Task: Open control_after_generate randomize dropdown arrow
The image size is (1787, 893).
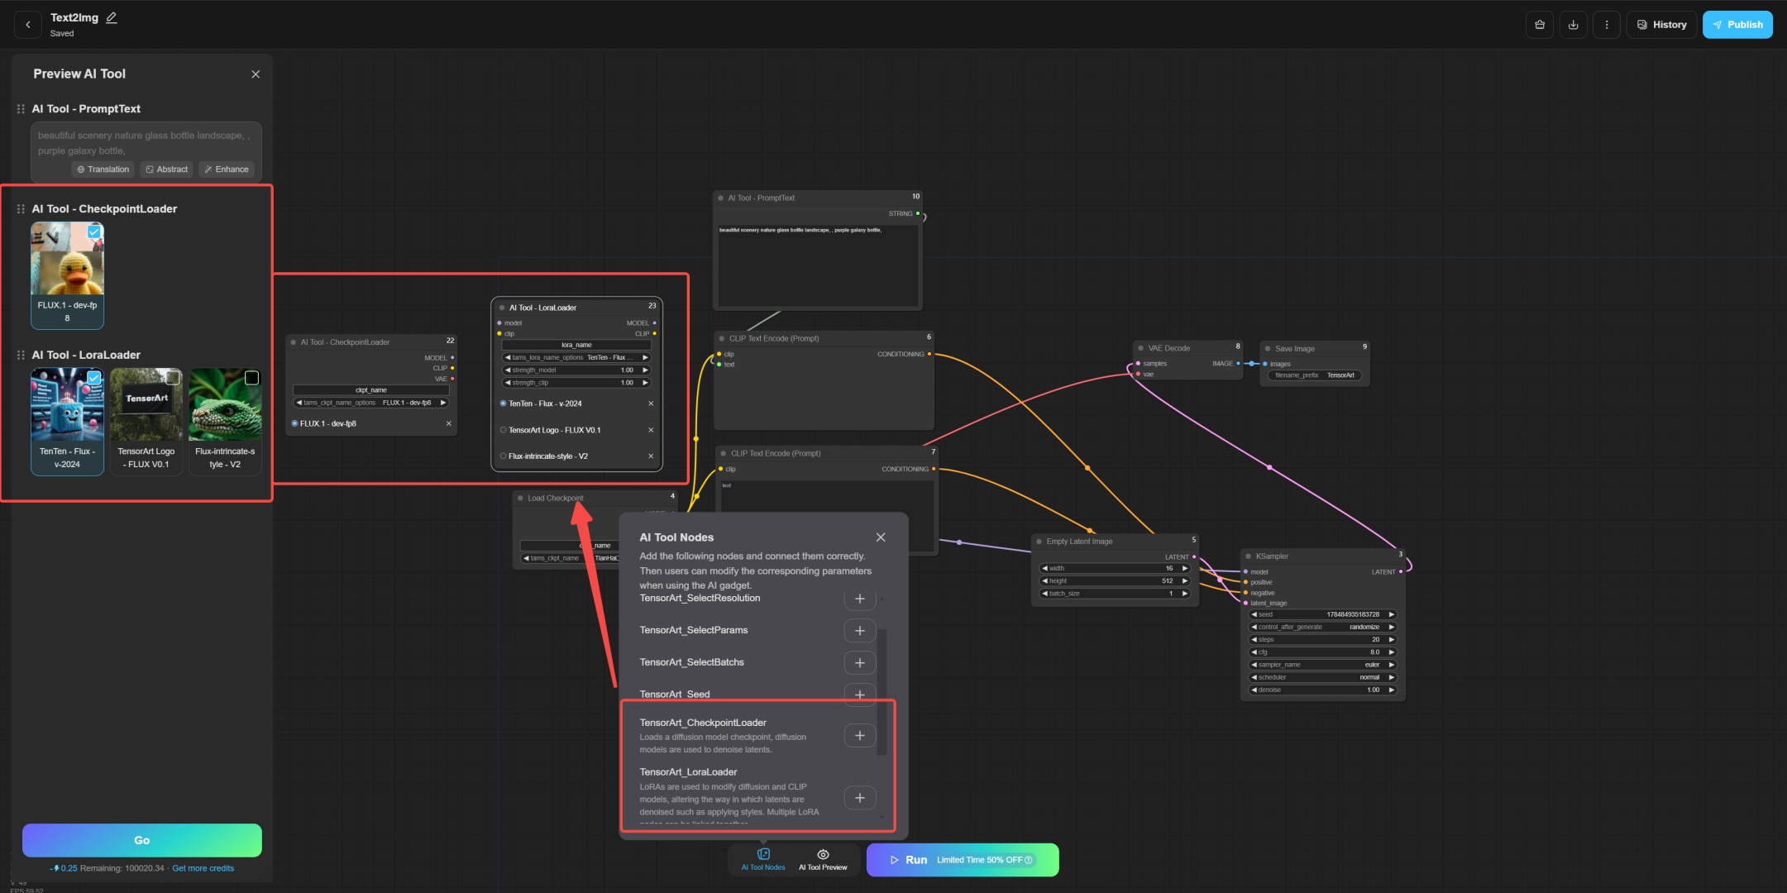Action: (1392, 627)
